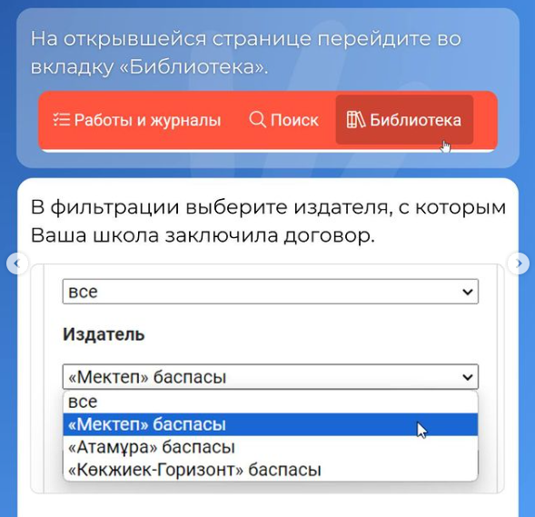
Task: Click the instruction text about вкладку «Библиотека»
Action: [245, 52]
